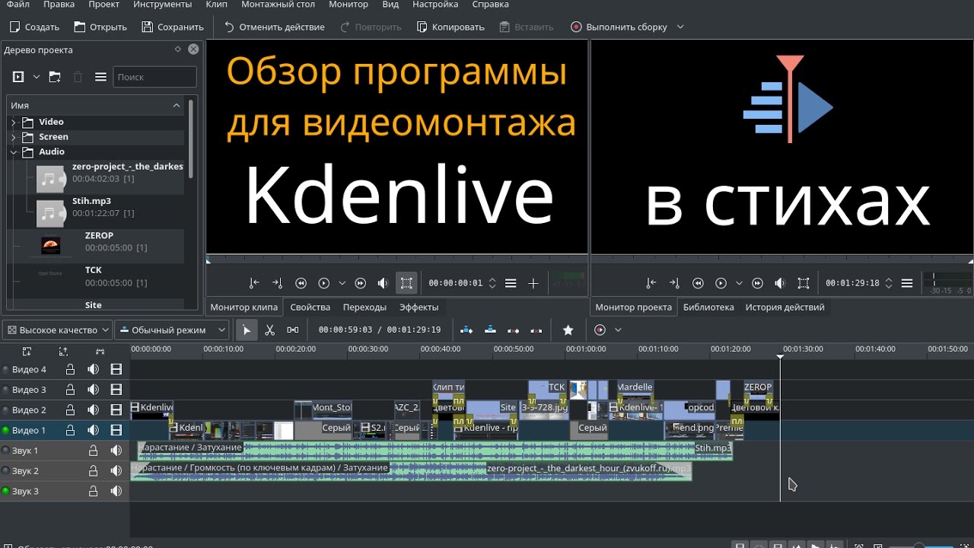
Task: Toggle the edit mode frame icon in clip monitor
Action: (406, 283)
